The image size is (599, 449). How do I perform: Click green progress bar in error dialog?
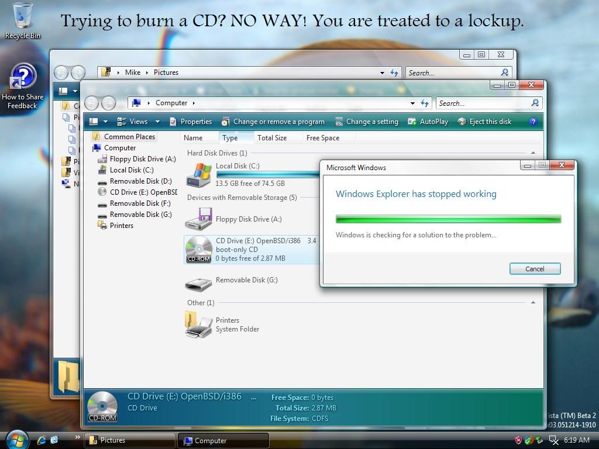[x=449, y=219]
